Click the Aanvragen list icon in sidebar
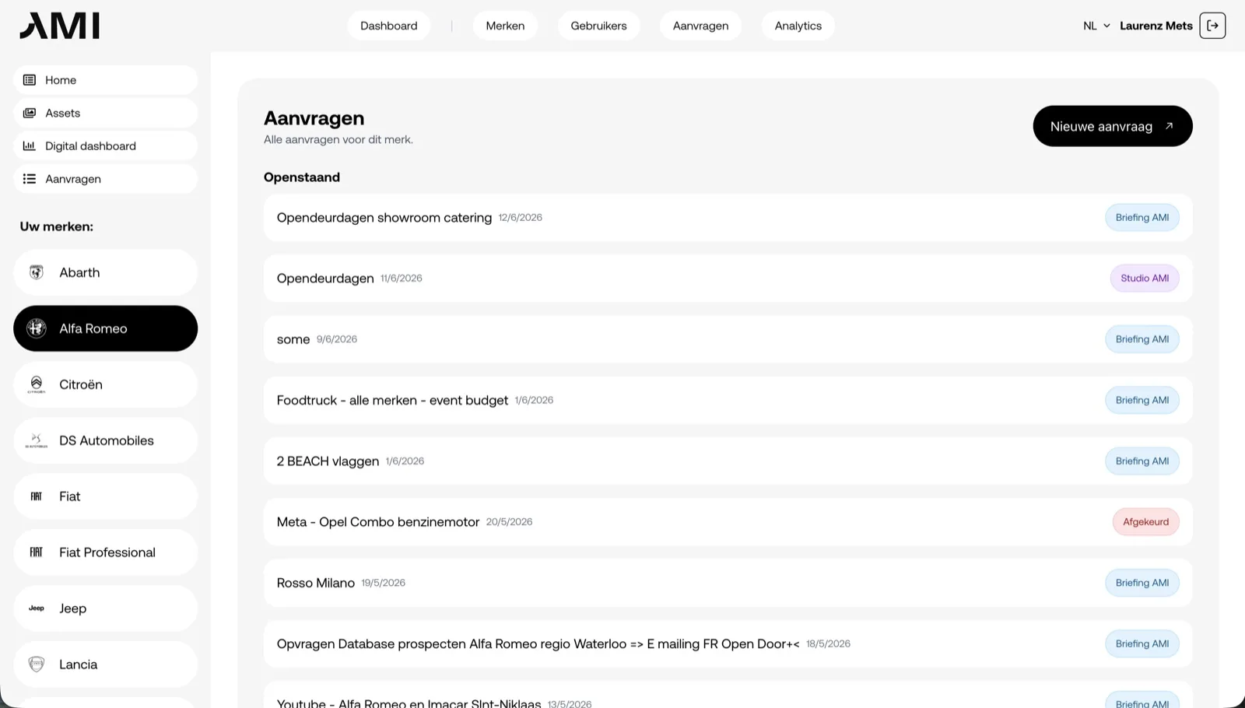The height and width of the screenshot is (708, 1245). 30,179
